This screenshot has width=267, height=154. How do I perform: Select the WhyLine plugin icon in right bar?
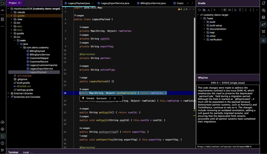[263, 40]
